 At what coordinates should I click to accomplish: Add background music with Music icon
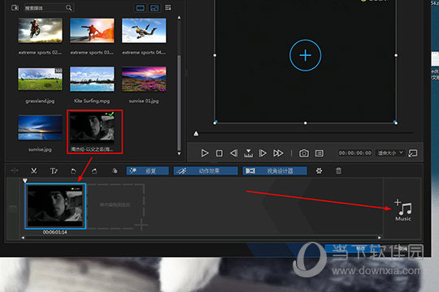[x=403, y=210]
